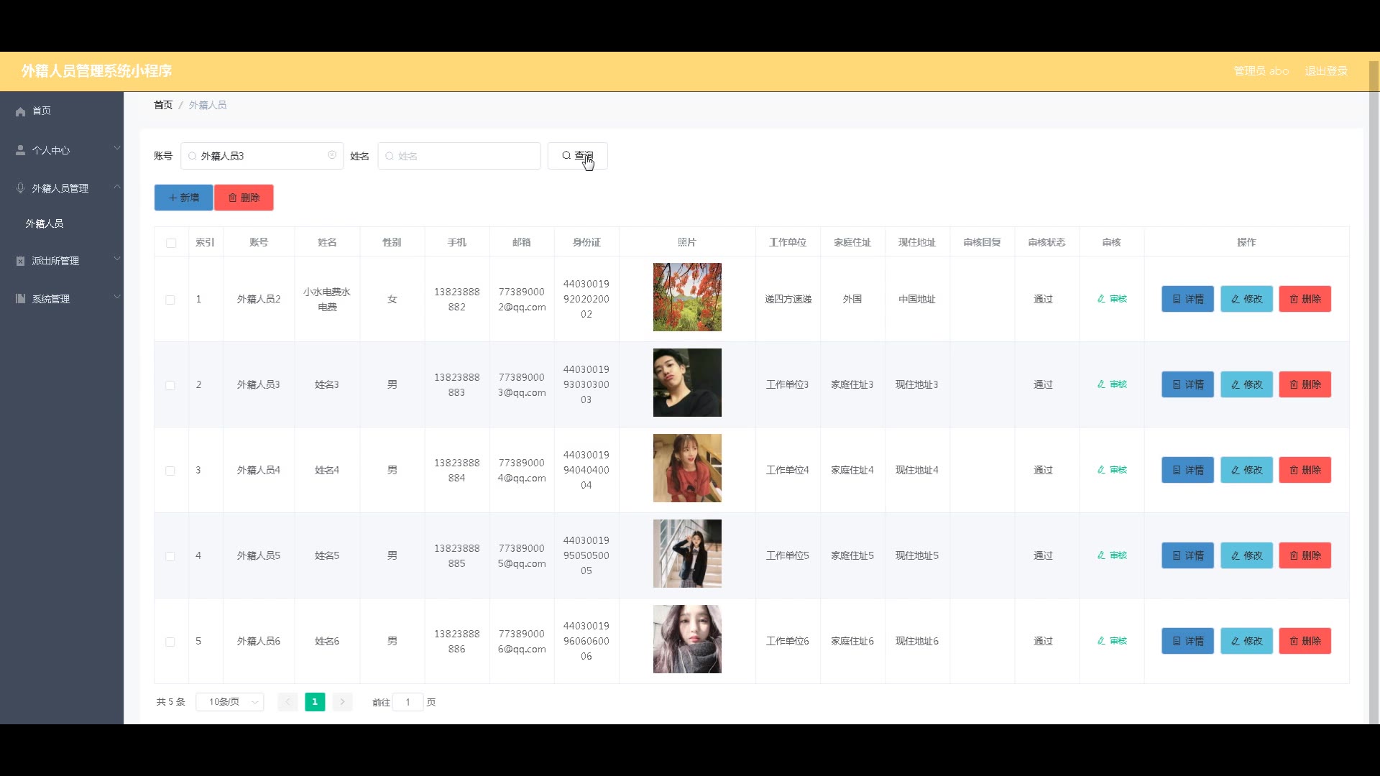Screen dimensions: 1380x776
Task: Open the photo thumbnail for 外籍人员3
Action: tap(687, 382)
